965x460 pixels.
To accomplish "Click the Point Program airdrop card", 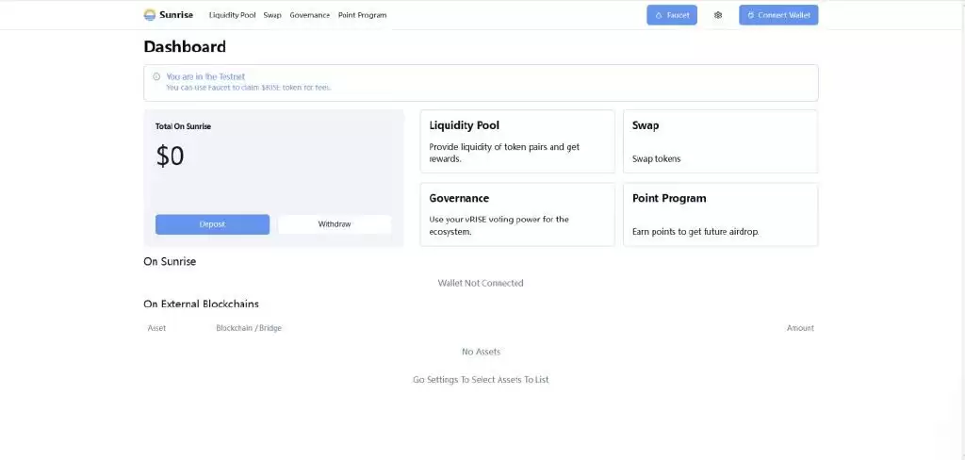I will [x=720, y=214].
